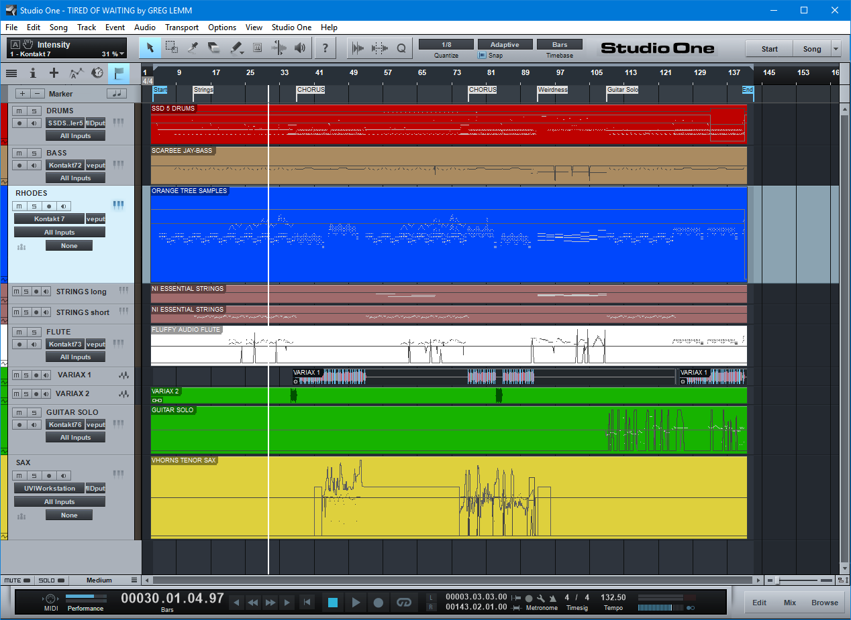Toggle the Loop transport button
The height and width of the screenshot is (620, 851).
[403, 603]
